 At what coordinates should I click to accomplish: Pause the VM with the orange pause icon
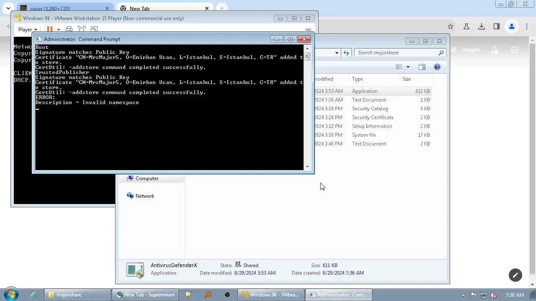click(x=49, y=29)
